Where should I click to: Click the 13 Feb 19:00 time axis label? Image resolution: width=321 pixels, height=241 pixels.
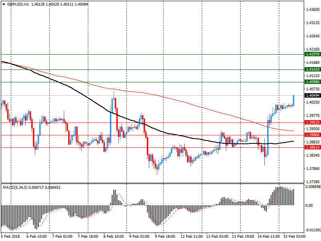(x=243, y=237)
